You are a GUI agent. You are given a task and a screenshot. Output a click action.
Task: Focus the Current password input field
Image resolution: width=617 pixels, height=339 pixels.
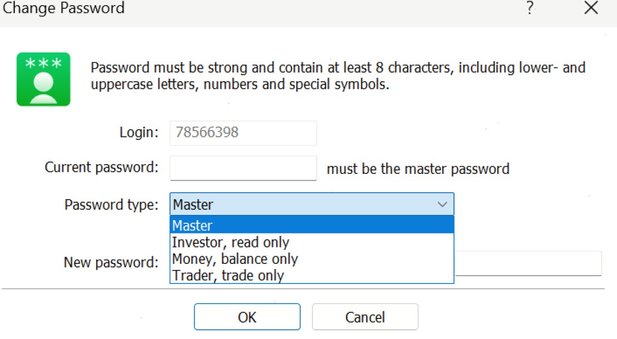click(243, 168)
